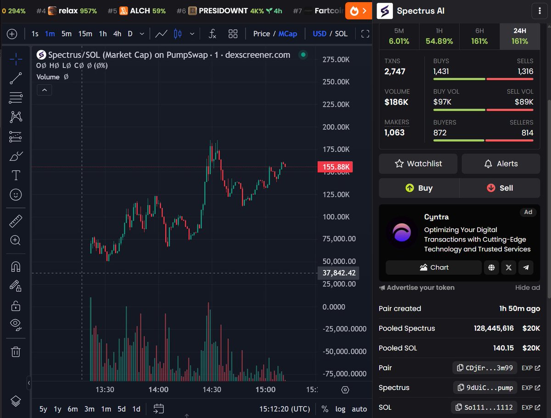Toggle stay in drawing mode
This screenshot has height=418, width=551.
[x=16, y=286]
